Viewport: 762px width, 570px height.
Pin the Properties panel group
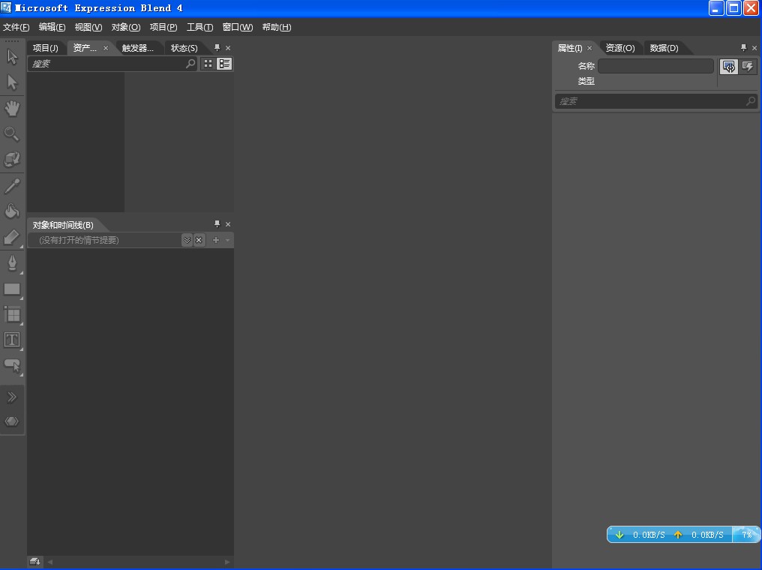click(x=743, y=47)
